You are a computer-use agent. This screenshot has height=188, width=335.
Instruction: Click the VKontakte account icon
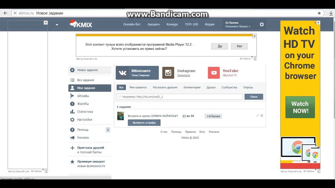(x=122, y=73)
